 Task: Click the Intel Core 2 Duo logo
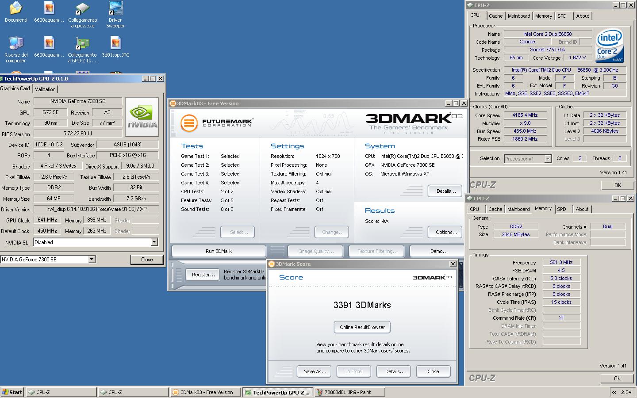pyautogui.click(x=610, y=46)
